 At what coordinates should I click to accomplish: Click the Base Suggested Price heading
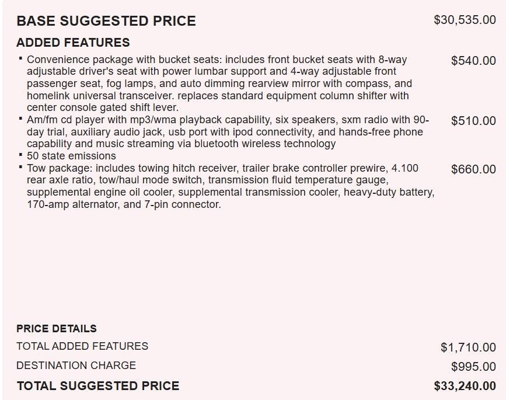coord(106,21)
